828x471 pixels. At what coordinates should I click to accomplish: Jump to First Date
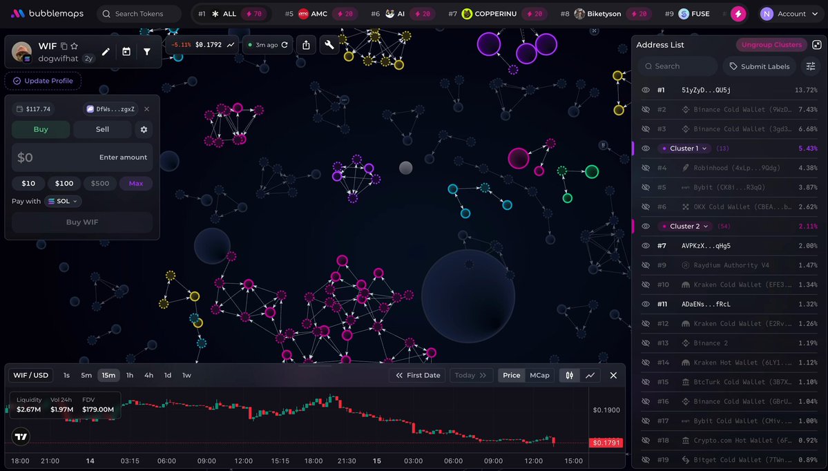coord(418,376)
